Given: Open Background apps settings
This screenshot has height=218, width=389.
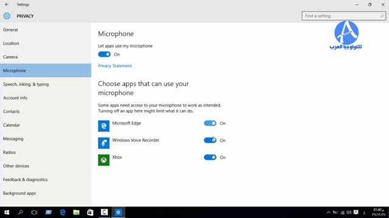Looking at the screenshot, I should 46,193.
